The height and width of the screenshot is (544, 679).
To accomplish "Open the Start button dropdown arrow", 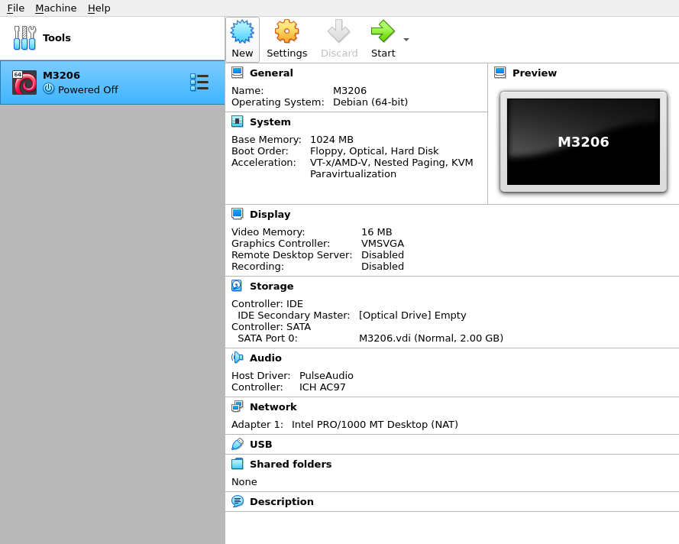I will pos(406,40).
